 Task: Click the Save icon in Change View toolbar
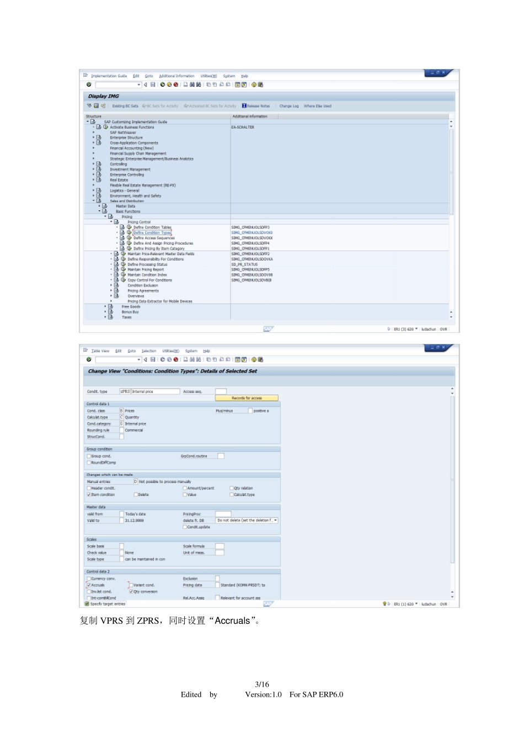153,359
